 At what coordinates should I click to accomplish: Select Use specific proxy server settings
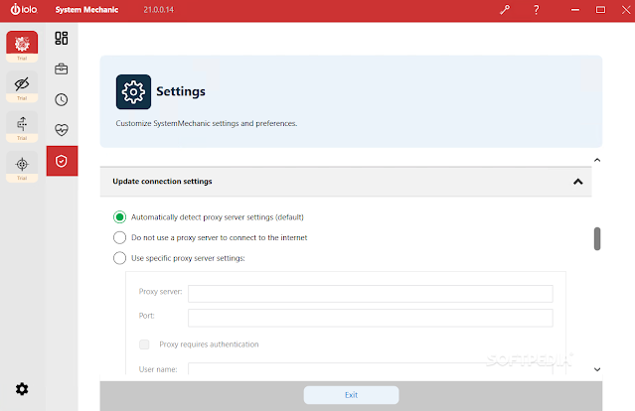[x=119, y=258]
